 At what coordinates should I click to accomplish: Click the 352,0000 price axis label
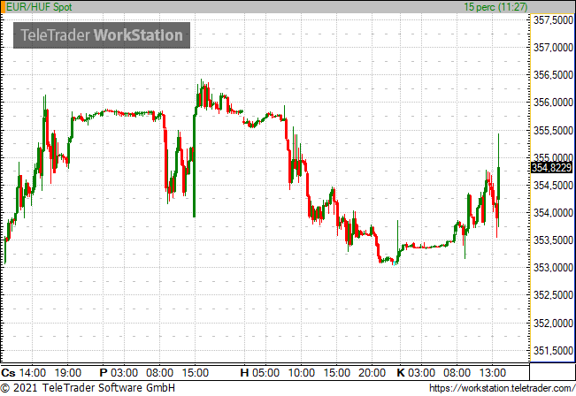point(553,324)
